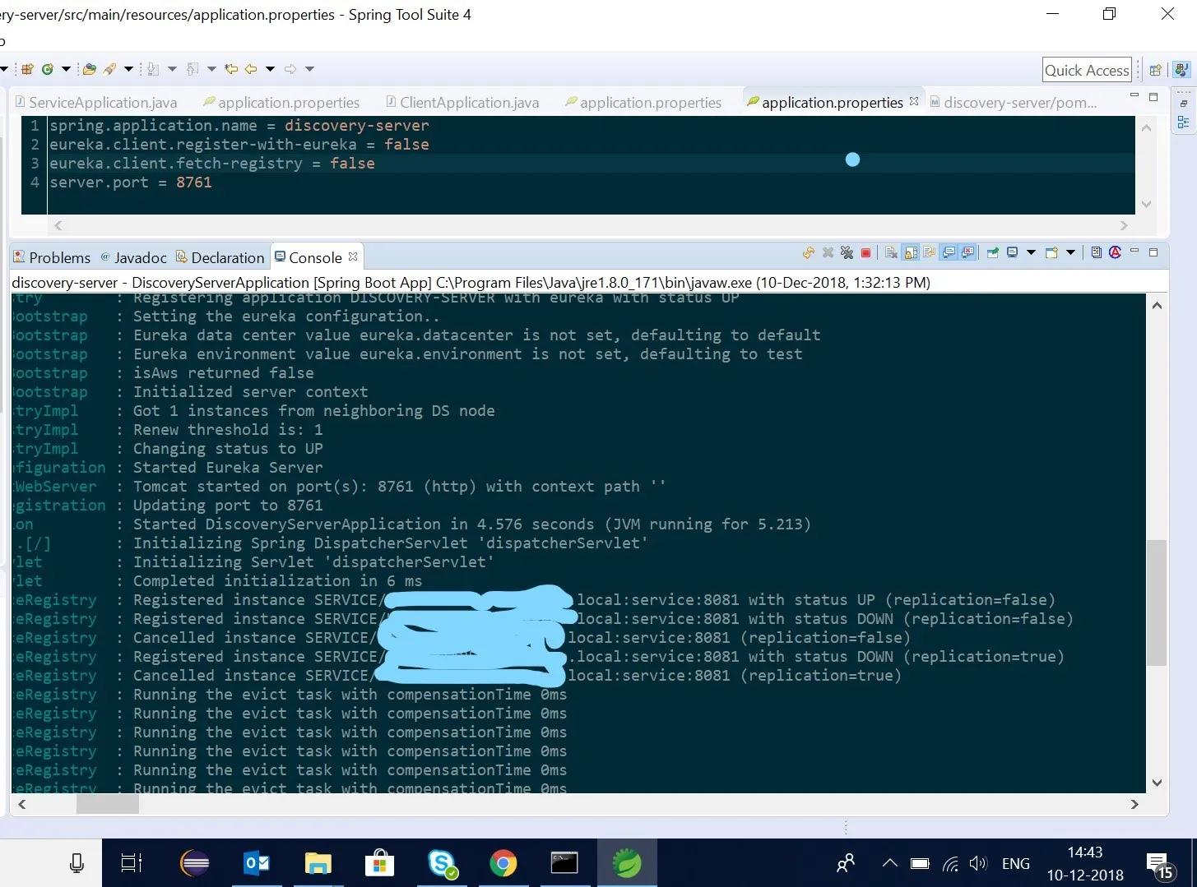The image size is (1197, 887).
Task: Select the Problems tab
Action: tap(52, 257)
